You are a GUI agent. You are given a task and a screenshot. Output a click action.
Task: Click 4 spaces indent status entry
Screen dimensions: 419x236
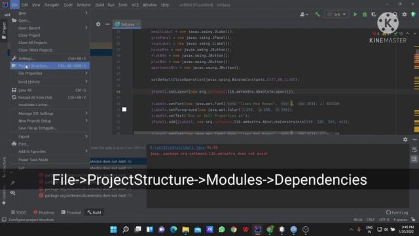pyautogui.click(x=400, y=220)
